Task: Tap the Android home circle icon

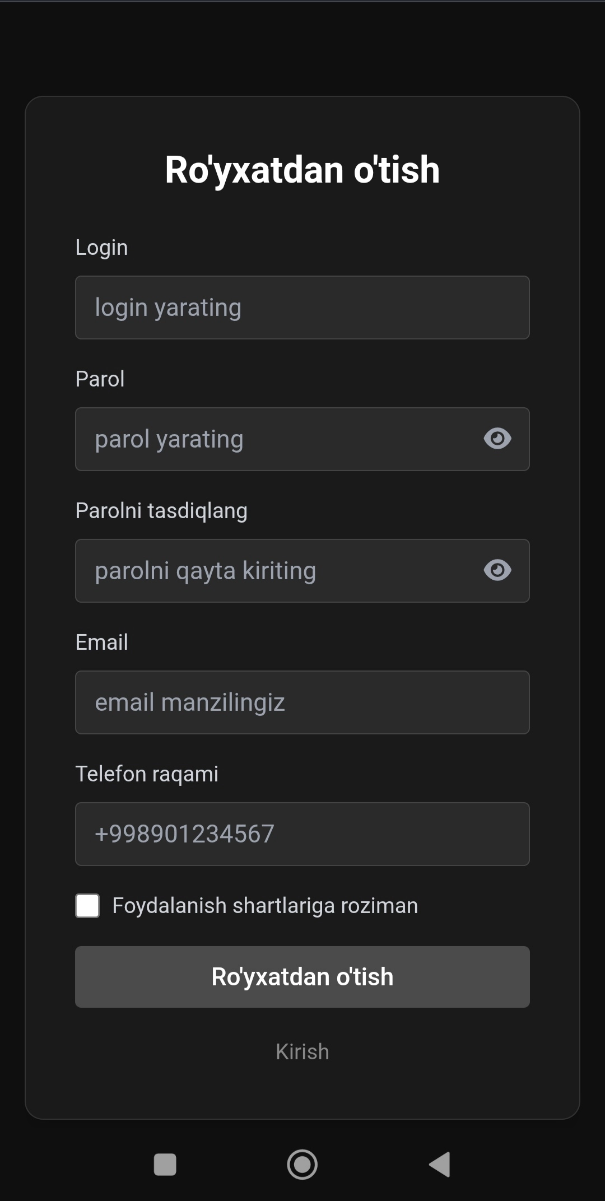Action: tap(302, 1165)
